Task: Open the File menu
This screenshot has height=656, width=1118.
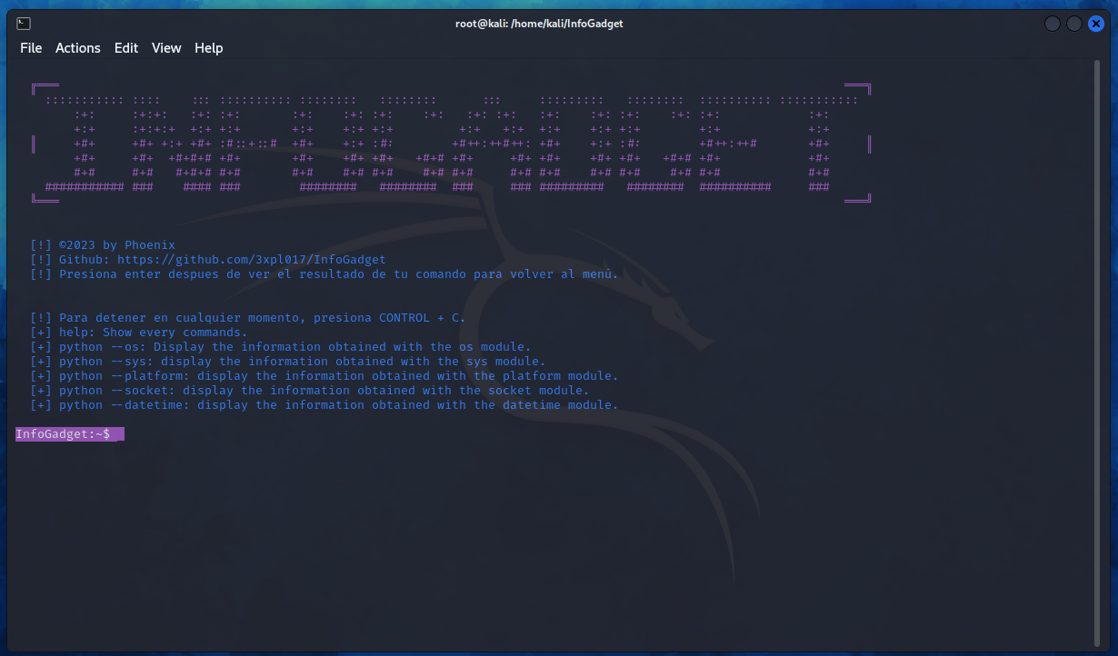Action: [x=31, y=48]
